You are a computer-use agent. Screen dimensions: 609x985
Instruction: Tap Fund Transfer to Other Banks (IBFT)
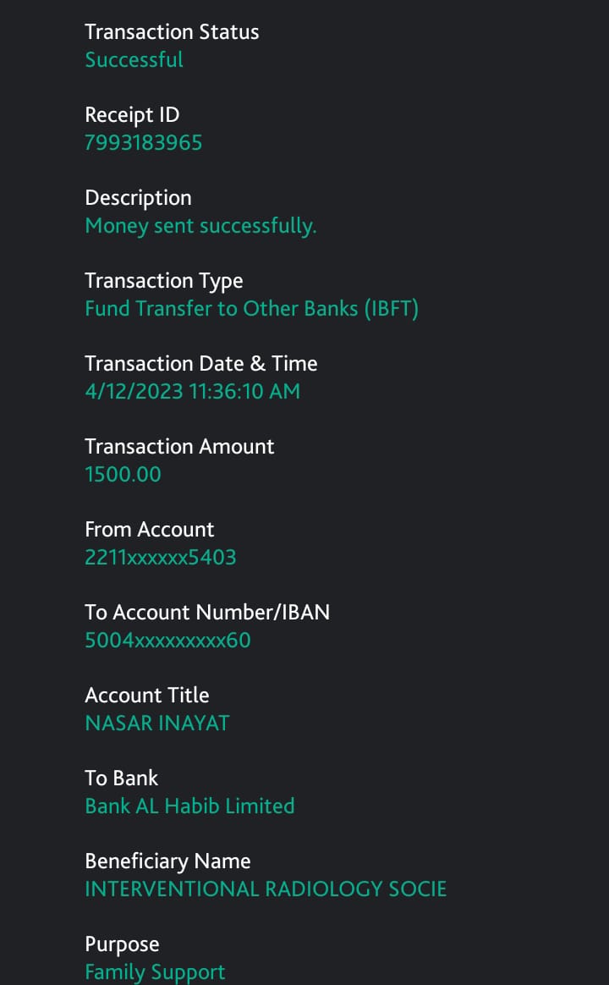pyautogui.click(x=251, y=309)
